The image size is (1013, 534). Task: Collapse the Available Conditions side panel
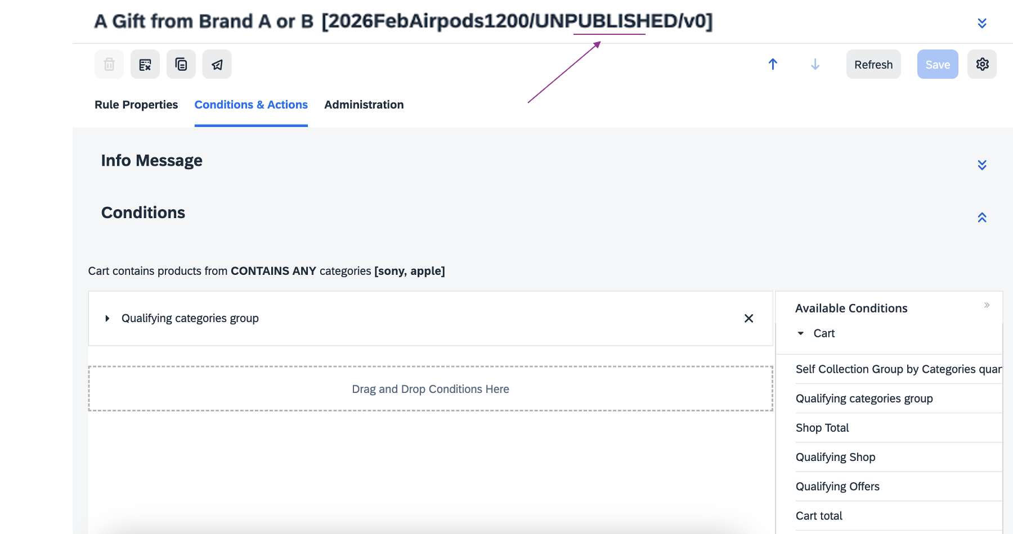click(x=987, y=305)
